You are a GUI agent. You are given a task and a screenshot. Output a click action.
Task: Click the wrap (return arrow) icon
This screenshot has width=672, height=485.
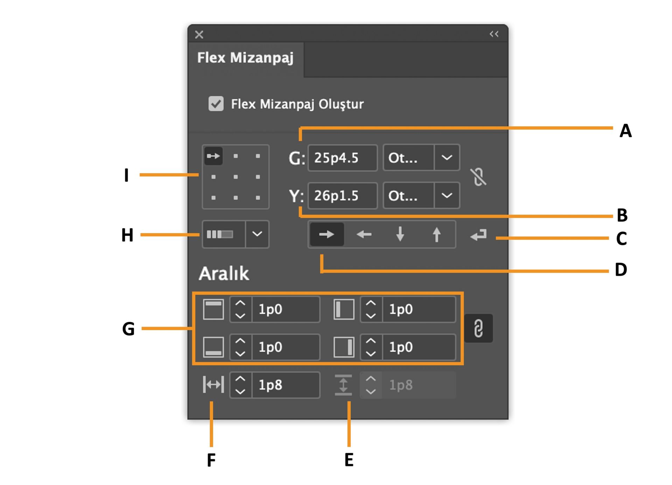tap(478, 235)
